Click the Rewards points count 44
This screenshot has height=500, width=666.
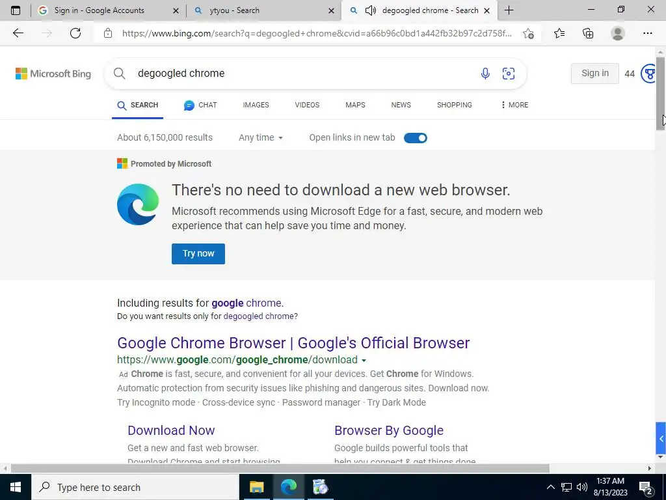pyautogui.click(x=630, y=74)
